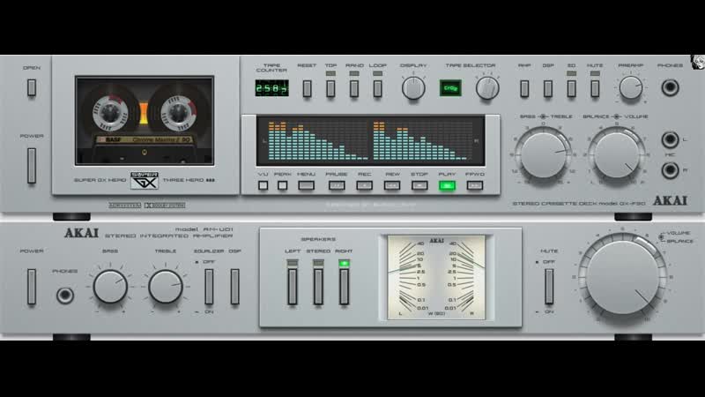Turn the DISPLAY knob
The height and width of the screenshot is (397, 705).
413,87
